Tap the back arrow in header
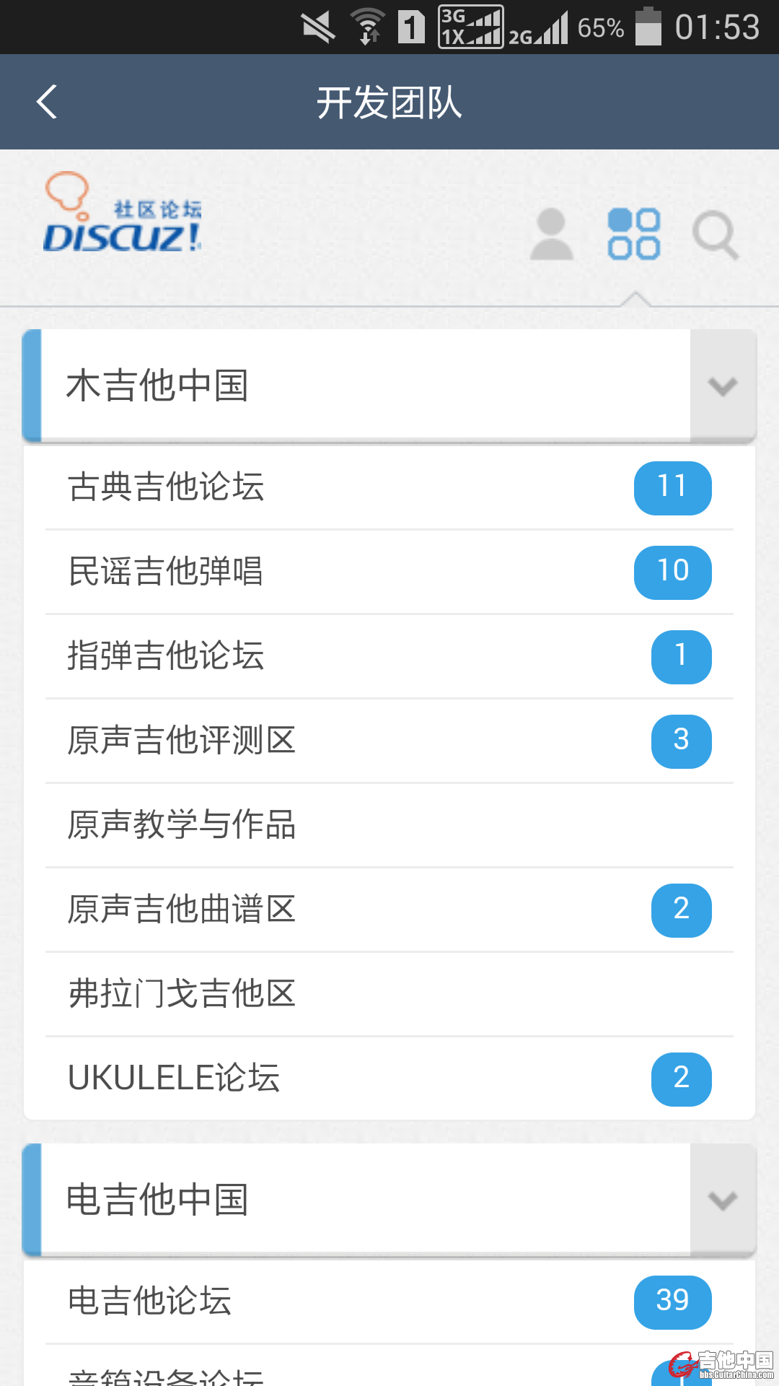779x1386 pixels. (x=48, y=102)
